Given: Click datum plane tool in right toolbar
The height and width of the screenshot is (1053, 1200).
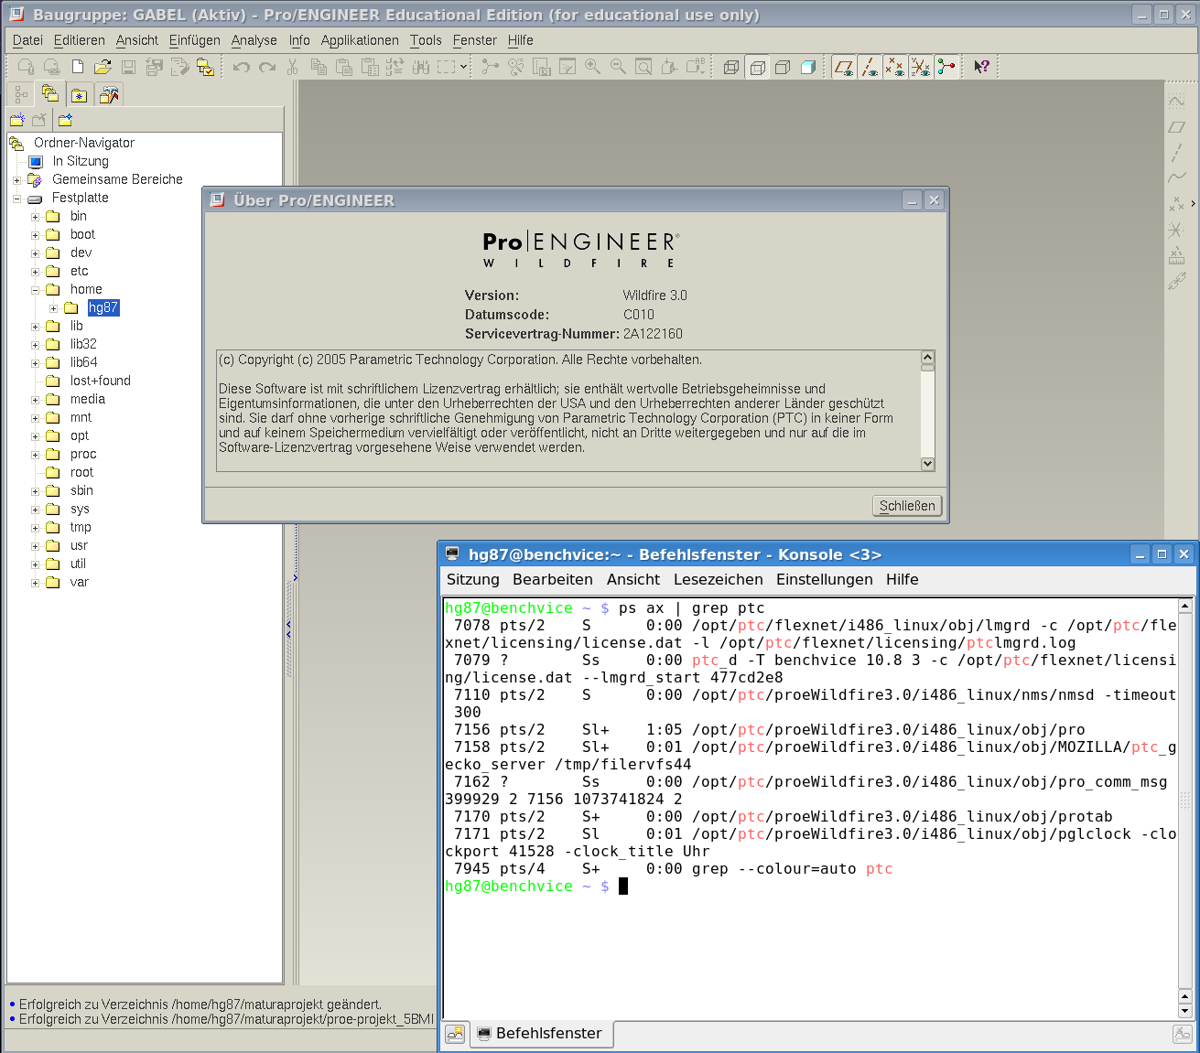Looking at the screenshot, I should click(1177, 127).
